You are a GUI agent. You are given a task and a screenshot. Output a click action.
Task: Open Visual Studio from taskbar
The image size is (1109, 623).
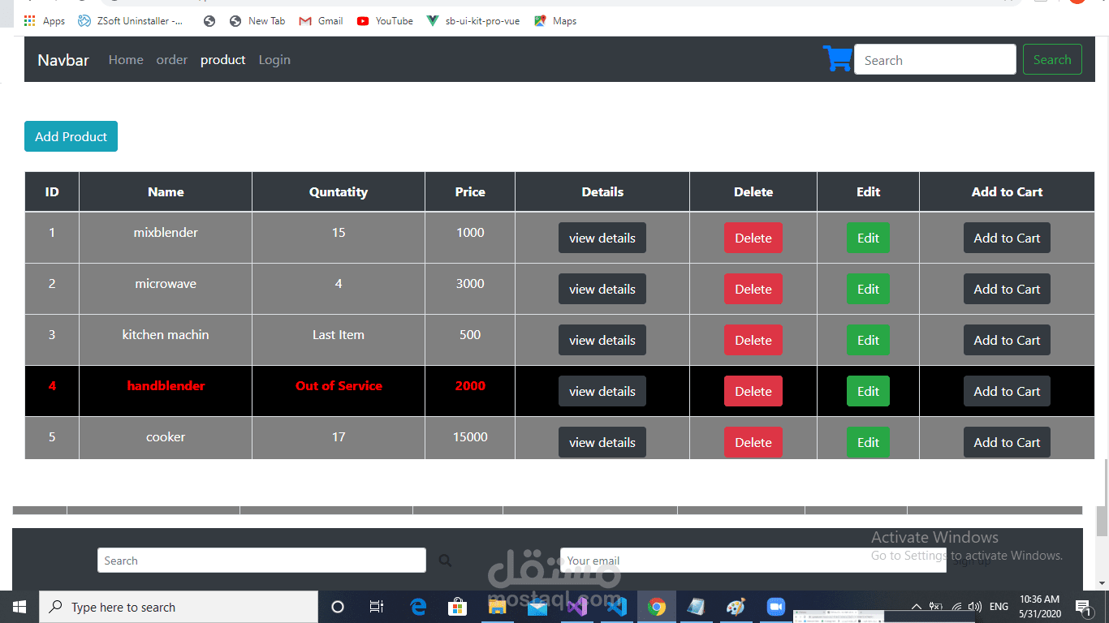pos(577,607)
